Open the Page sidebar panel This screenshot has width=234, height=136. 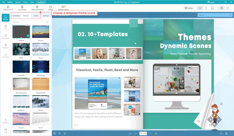(x=6, y=131)
